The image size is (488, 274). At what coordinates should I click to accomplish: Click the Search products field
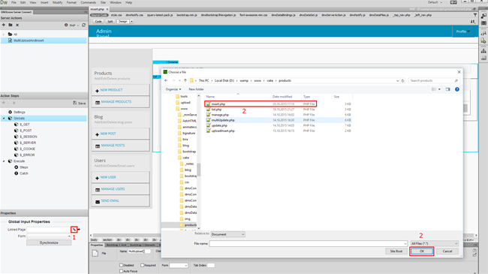click(434, 80)
